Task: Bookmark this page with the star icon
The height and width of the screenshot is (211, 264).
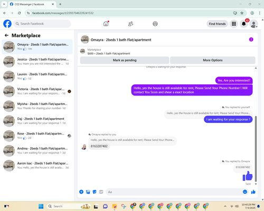Action: click(x=242, y=13)
